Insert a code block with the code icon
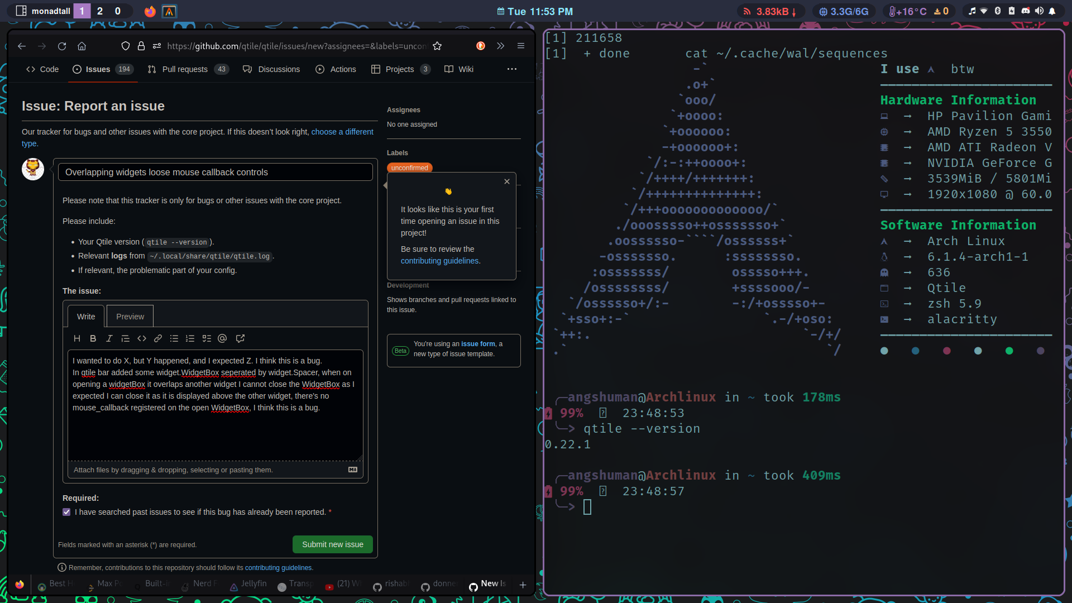Image resolution: width=1072 pixels, height=603 pixels. click(x=141, y=338)
